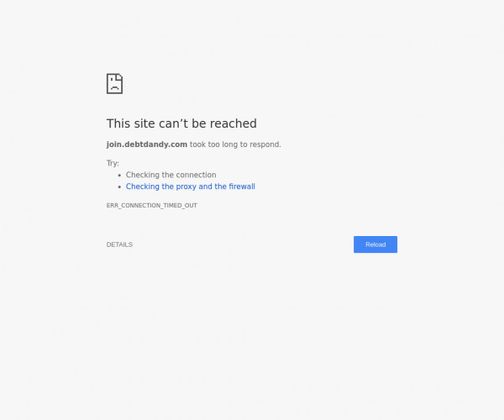Click the folded corner of the page icon

(119, 77)
